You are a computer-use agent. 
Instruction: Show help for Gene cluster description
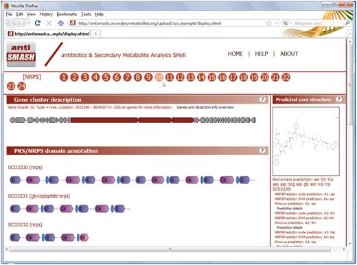click(x=262, y=100)
